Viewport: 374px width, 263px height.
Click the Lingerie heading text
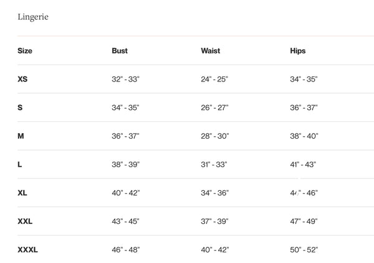pyautogui.click(x=33, y=17)
